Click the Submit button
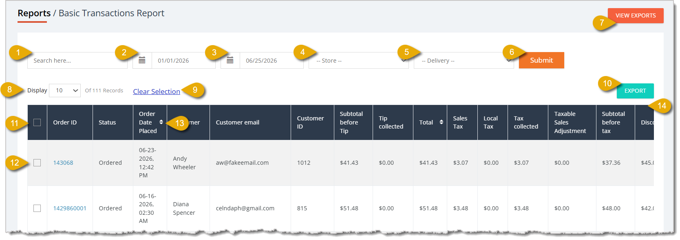This screenshot has width=680, height=240. 541,60
